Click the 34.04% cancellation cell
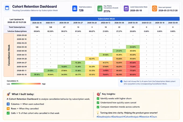Screen dimensions: 183x122 64,75
